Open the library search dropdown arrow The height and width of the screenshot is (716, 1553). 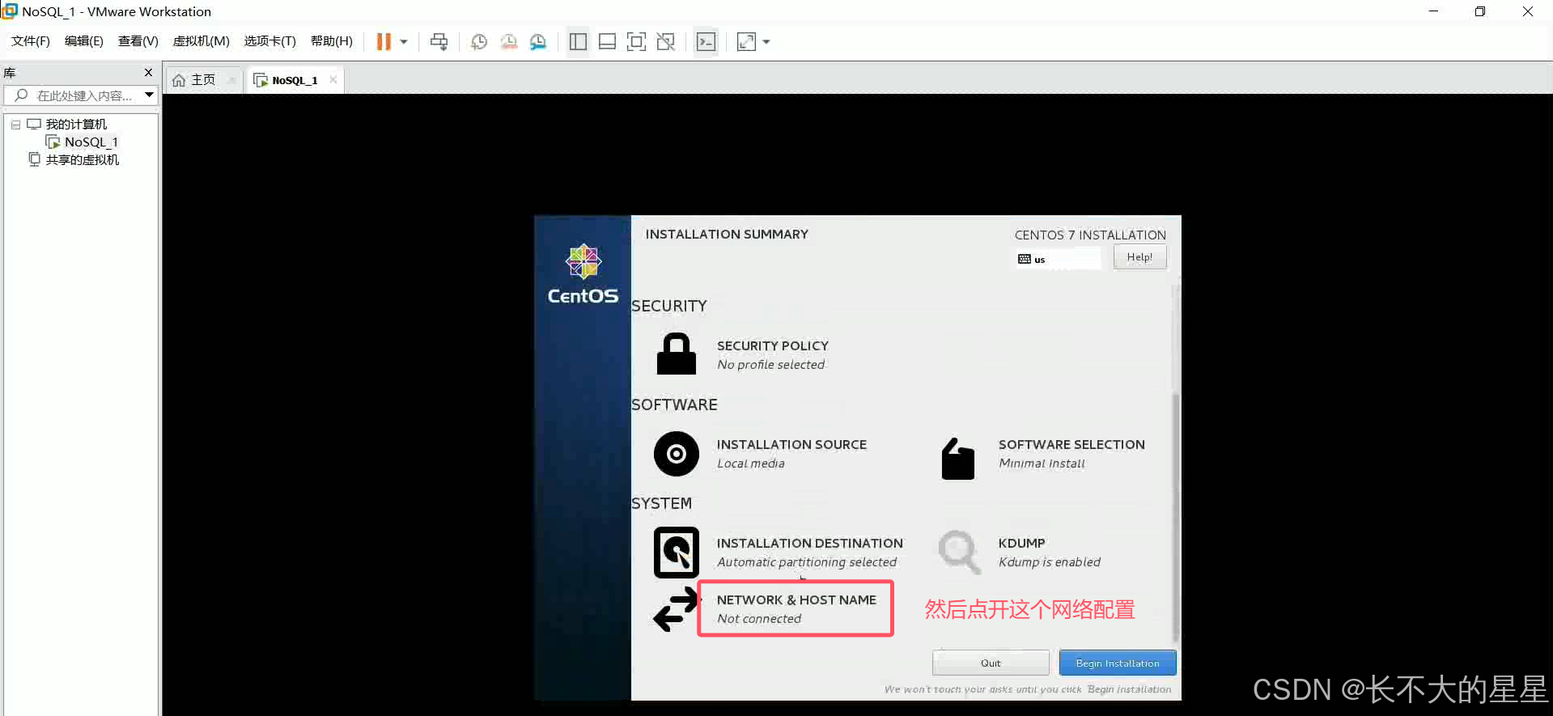pos(150,95)
